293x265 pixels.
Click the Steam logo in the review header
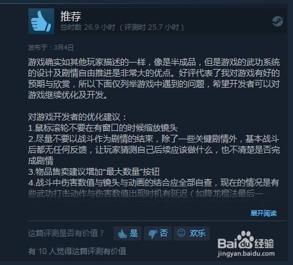278,21
